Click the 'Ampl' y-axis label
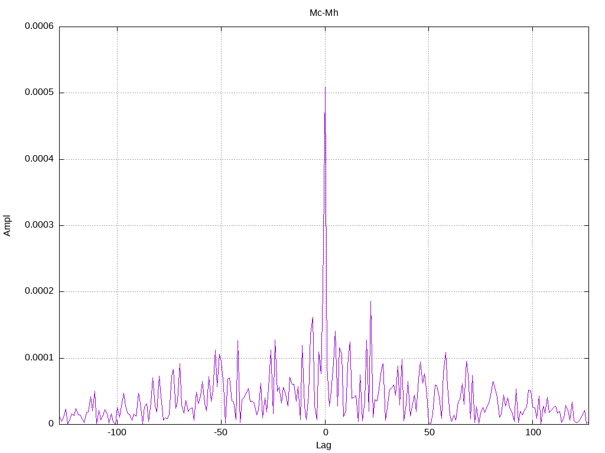605x453 pixels. click(7, 226)
